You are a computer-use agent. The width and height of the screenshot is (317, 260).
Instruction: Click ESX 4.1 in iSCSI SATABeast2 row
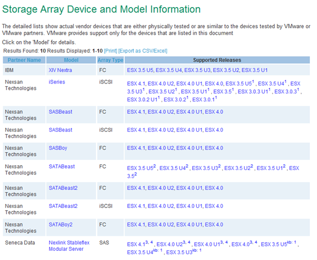pos(136,206)
